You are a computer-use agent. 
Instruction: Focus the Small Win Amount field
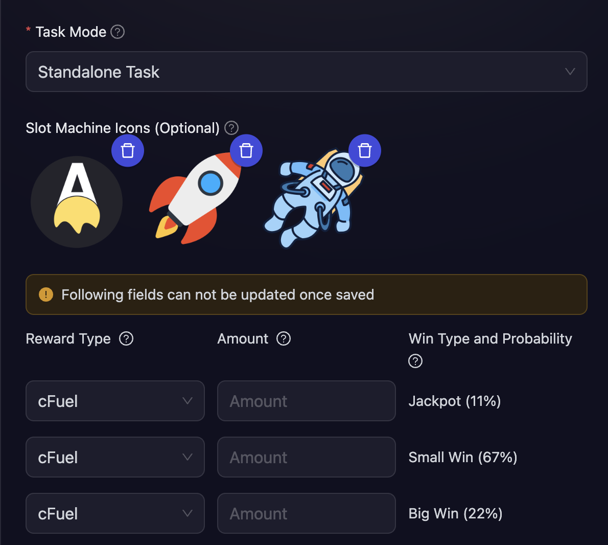point(306,457)
